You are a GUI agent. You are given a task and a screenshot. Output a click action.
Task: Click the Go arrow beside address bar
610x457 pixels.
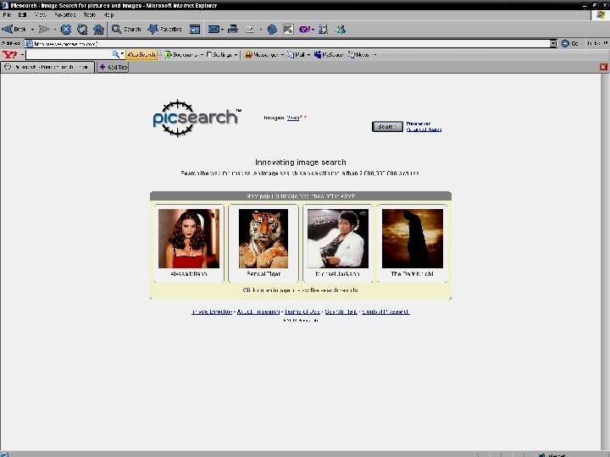(x=565, y=43)
